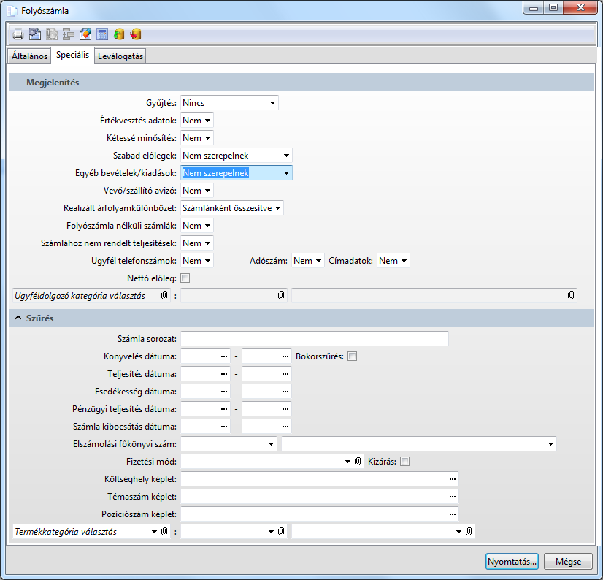Click into the Számla sorozat input field

(x=315, y=339)
